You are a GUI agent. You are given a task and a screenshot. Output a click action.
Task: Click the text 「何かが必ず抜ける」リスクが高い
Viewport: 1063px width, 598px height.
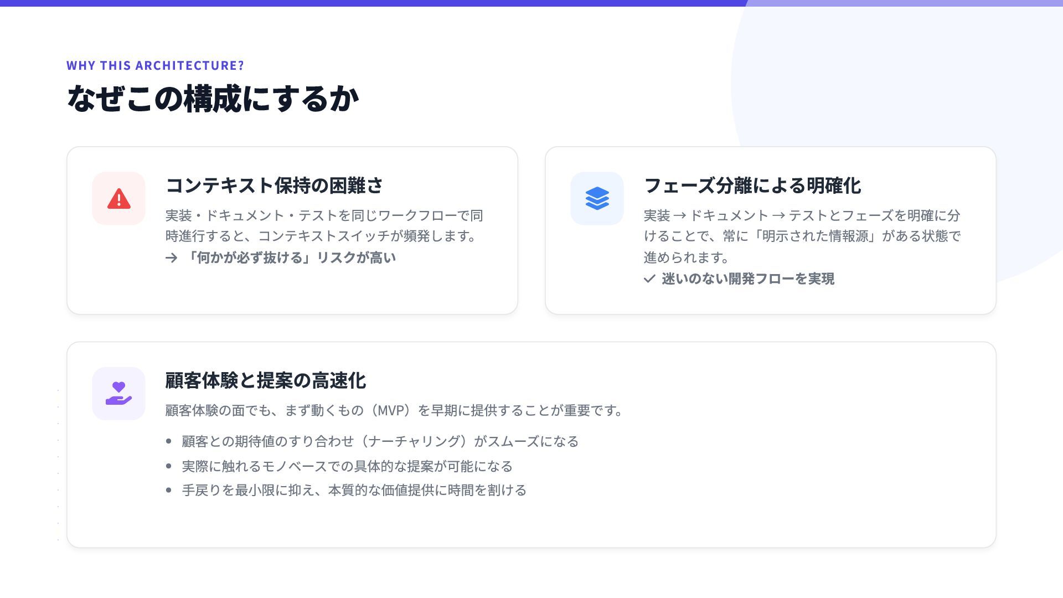pyautogui.click(x=290, y=258)
